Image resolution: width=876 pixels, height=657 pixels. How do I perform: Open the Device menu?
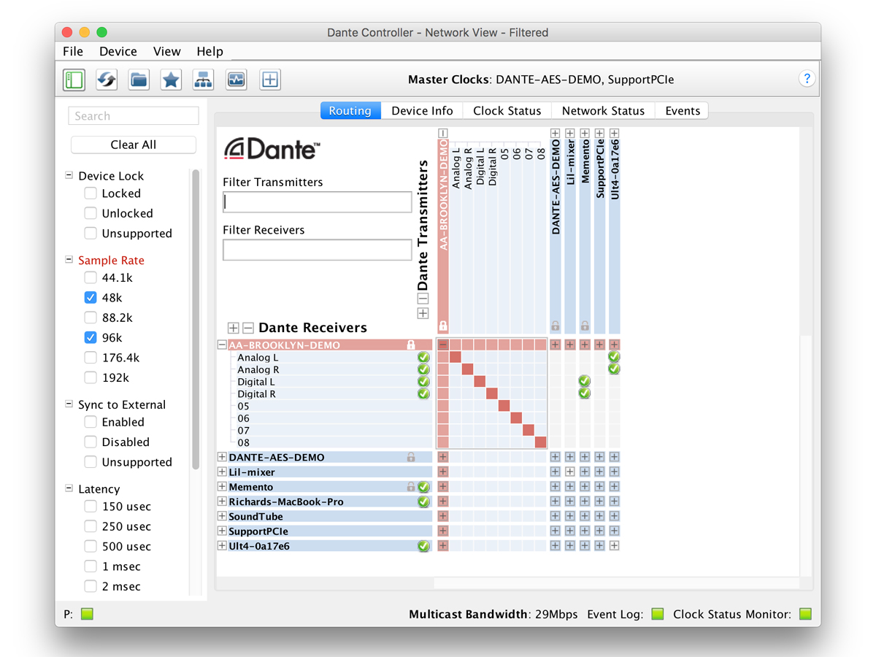coord(117,51)
